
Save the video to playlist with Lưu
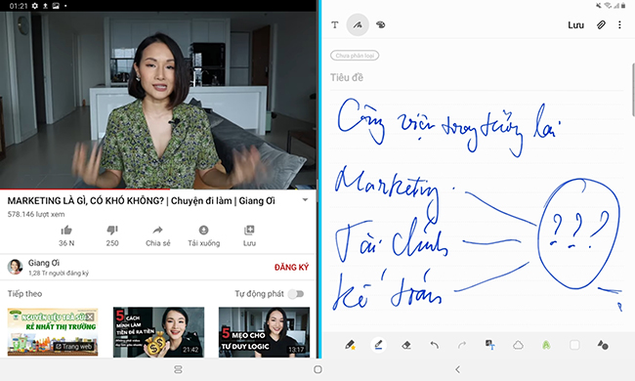249,236
